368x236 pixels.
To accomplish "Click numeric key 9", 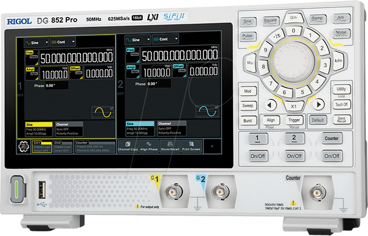I will 266,50.
